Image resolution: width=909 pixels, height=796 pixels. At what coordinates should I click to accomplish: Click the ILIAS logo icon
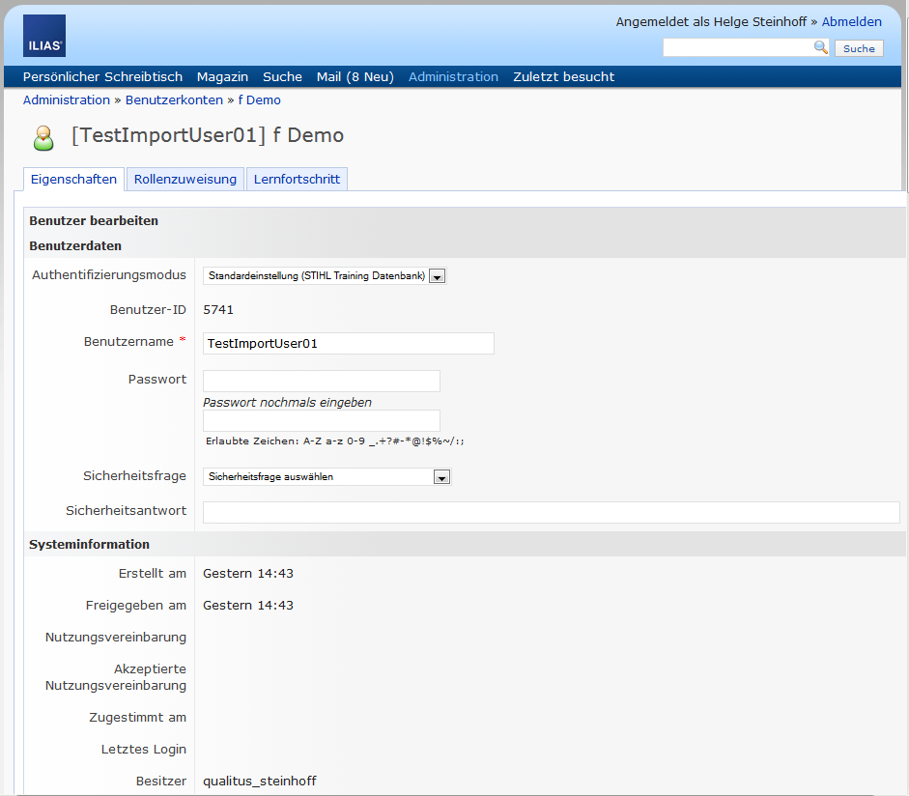coord(44,36)
